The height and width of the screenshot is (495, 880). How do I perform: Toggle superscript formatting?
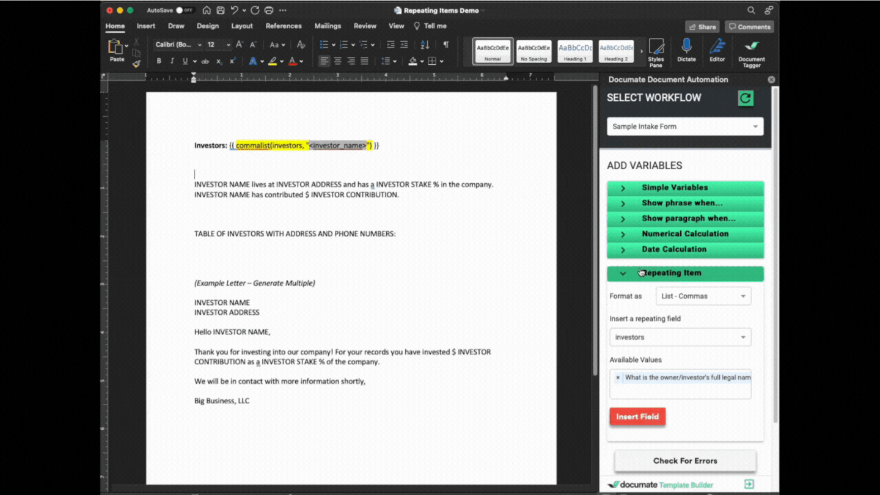pyautogui.click(x=232, y=61)
